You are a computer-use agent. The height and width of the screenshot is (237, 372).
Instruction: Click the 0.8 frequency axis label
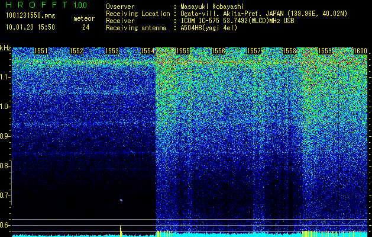tap(5, 166)
